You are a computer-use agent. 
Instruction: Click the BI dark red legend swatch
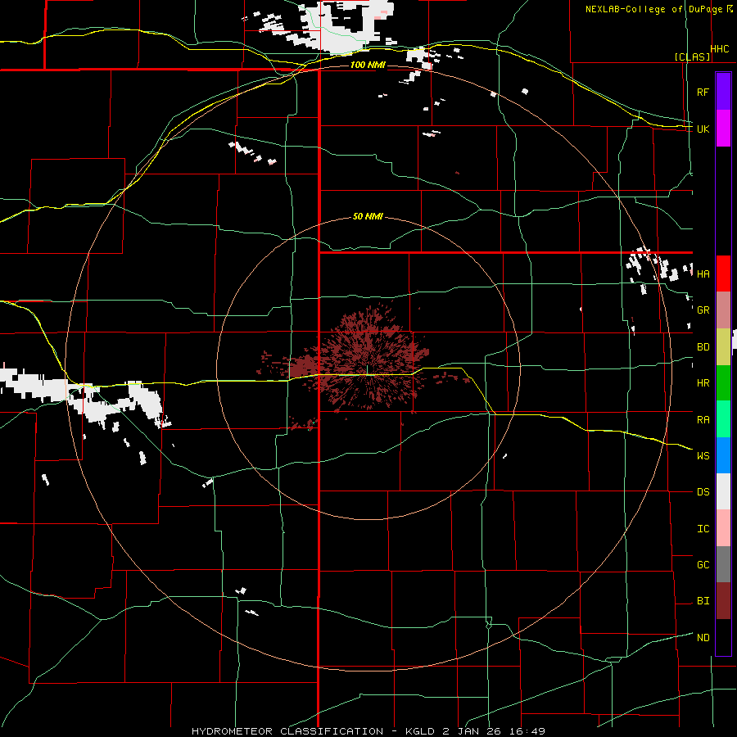click(723, 600)
